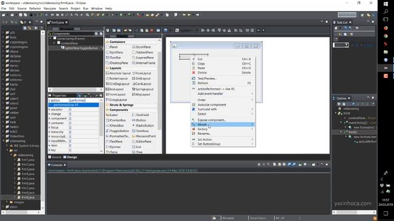Select JPasswordField in the palette
Viewport: 394px width, 221px height.
[x=144, y=136]
